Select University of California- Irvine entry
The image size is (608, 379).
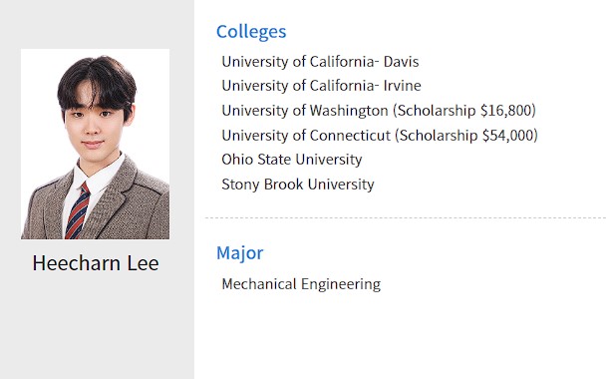coord(321,86)
